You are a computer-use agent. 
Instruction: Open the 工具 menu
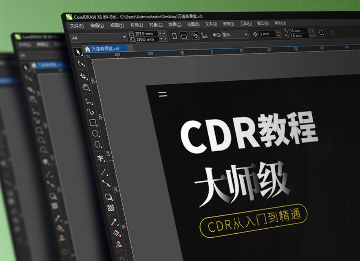click(x=245, y=23)
